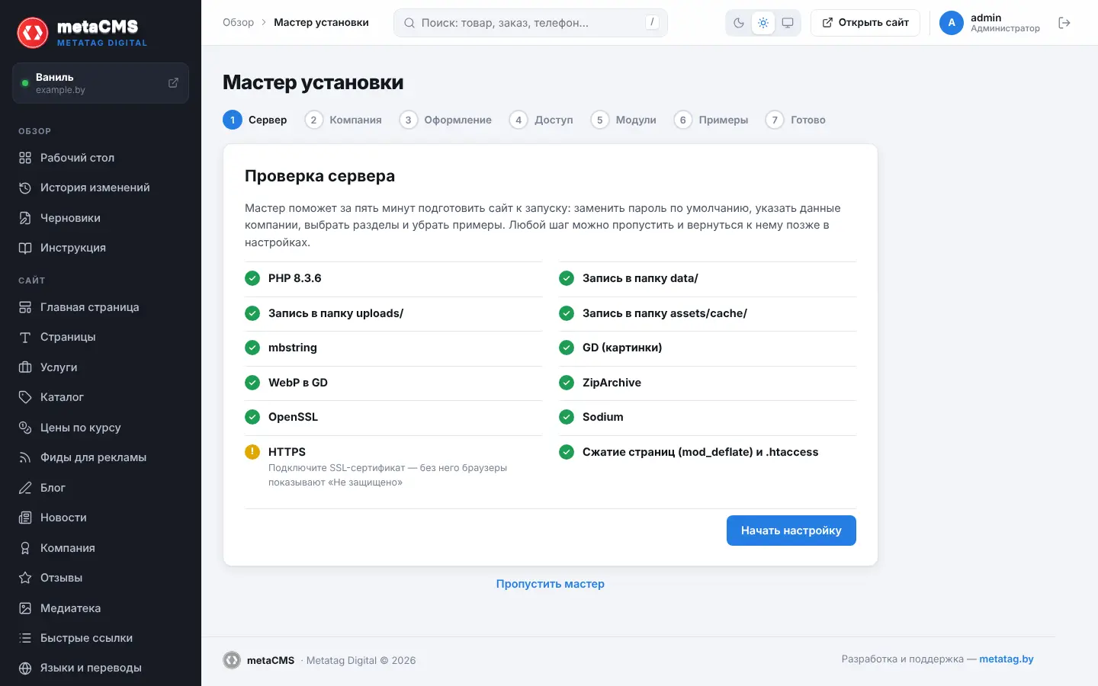This screenshot has width=1098, height=686.
Task: Click the mbstring check row
Action: tap(393, 348)
